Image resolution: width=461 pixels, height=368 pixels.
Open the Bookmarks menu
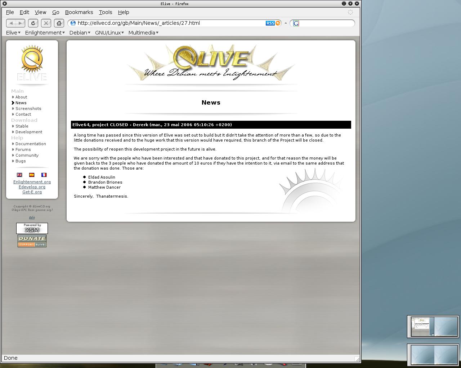point(79,12)
